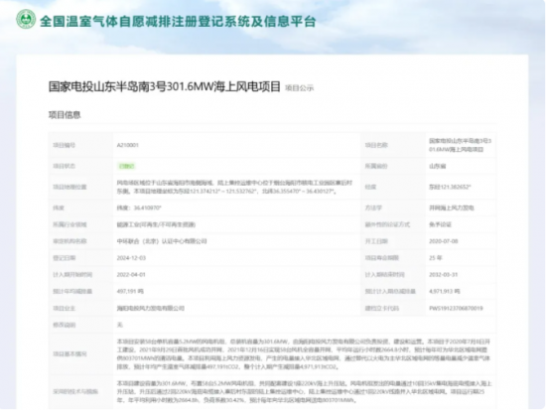
Task: Select verifier name 中环联合（北京）认证中心有限公司
Action: tap(162, 241)
